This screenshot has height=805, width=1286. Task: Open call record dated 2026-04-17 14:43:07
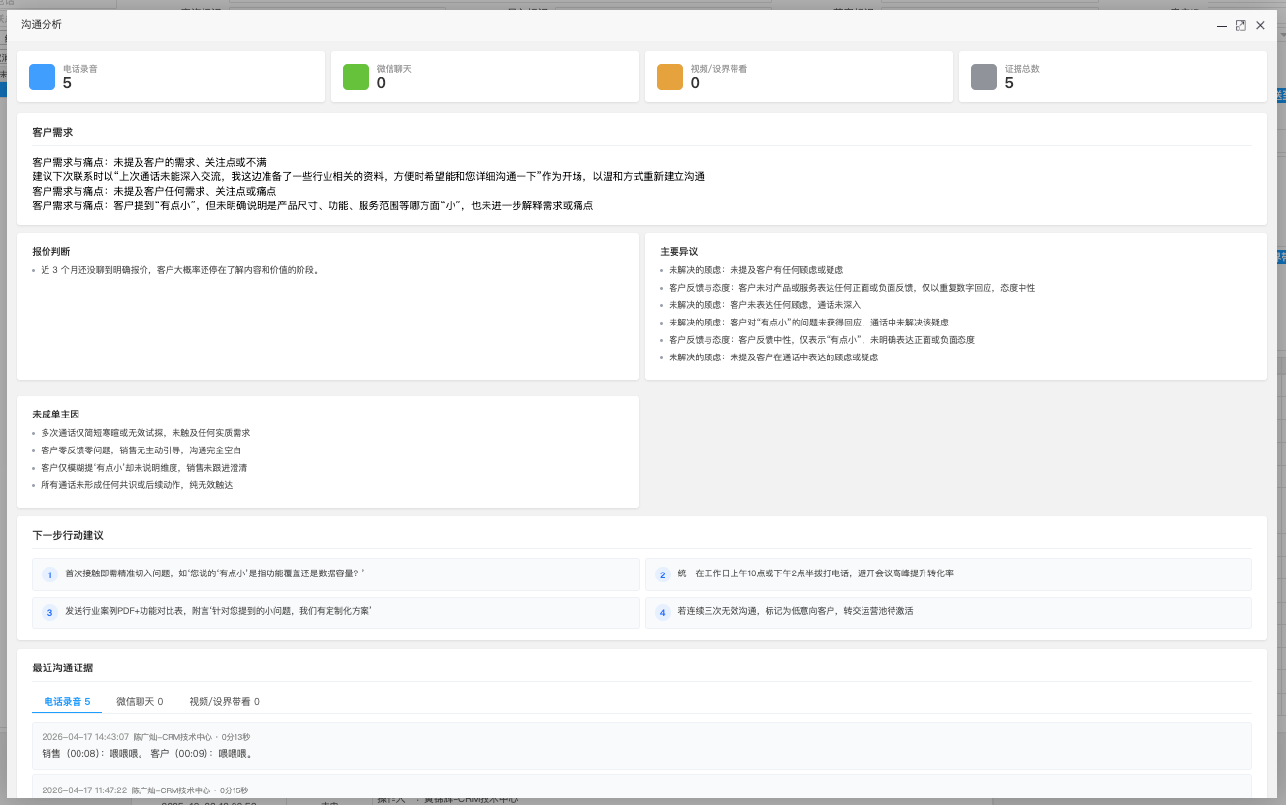click(x=642, y=745)
